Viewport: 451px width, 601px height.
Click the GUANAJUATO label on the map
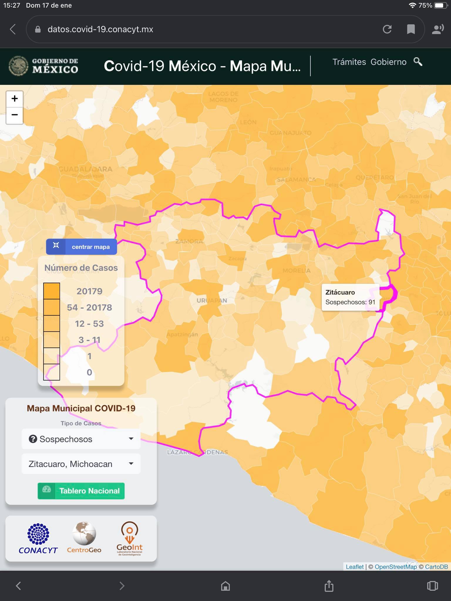click(290, 133)
